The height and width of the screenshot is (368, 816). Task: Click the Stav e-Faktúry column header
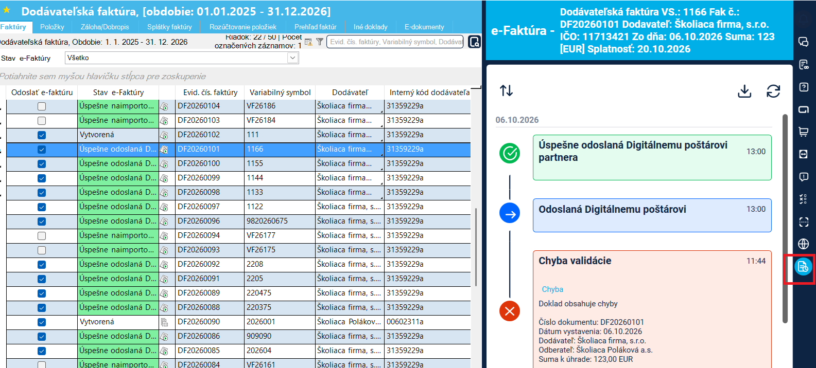pyautogui.click(x=118, y=93)
